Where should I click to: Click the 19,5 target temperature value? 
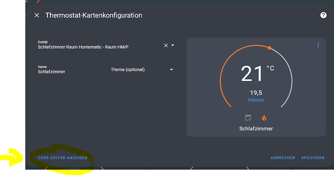point(256,93)
